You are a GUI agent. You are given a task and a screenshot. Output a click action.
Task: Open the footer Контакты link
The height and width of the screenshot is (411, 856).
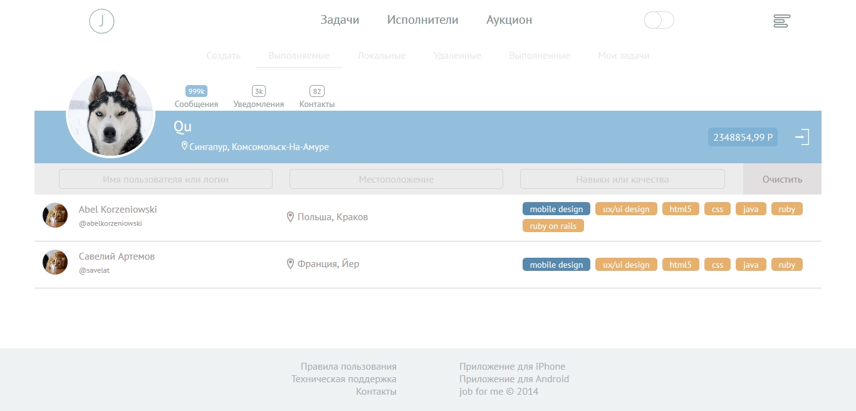point(376,392)
